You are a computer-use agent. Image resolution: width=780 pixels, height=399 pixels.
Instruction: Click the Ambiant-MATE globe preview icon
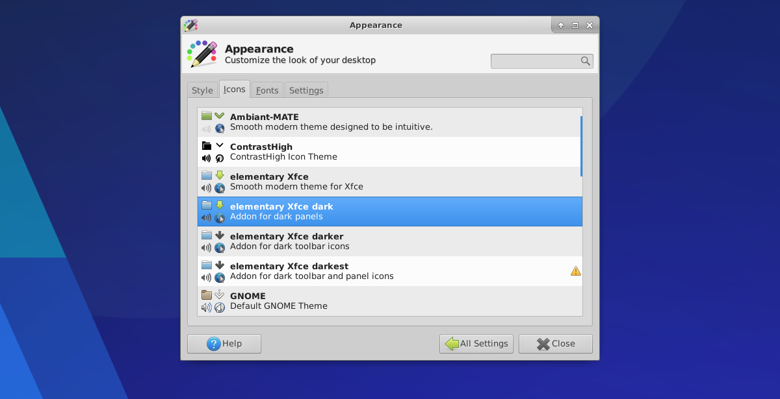tap(219, 128)
